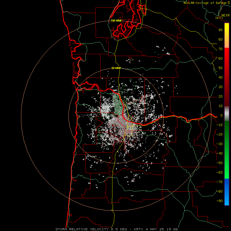Select the '0' value on velocity scale
231x231 pixels.
[222, 115]
